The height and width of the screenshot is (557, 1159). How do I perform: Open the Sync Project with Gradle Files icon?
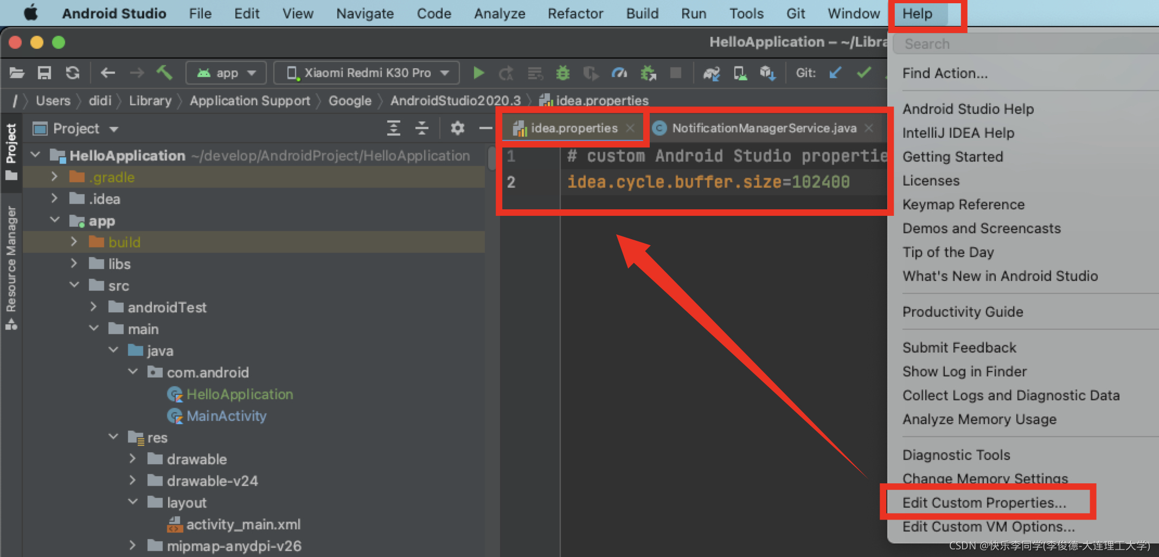pyautogui.click(x=73, y=72)
